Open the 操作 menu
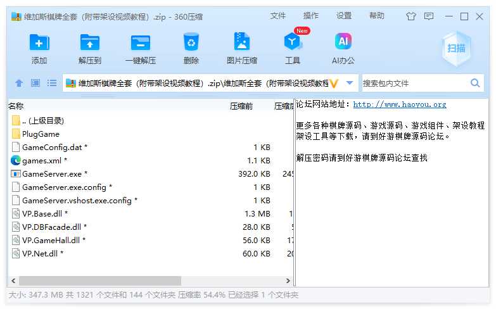Viewport: 496px width, 309px height. click(x=310, y=15)
